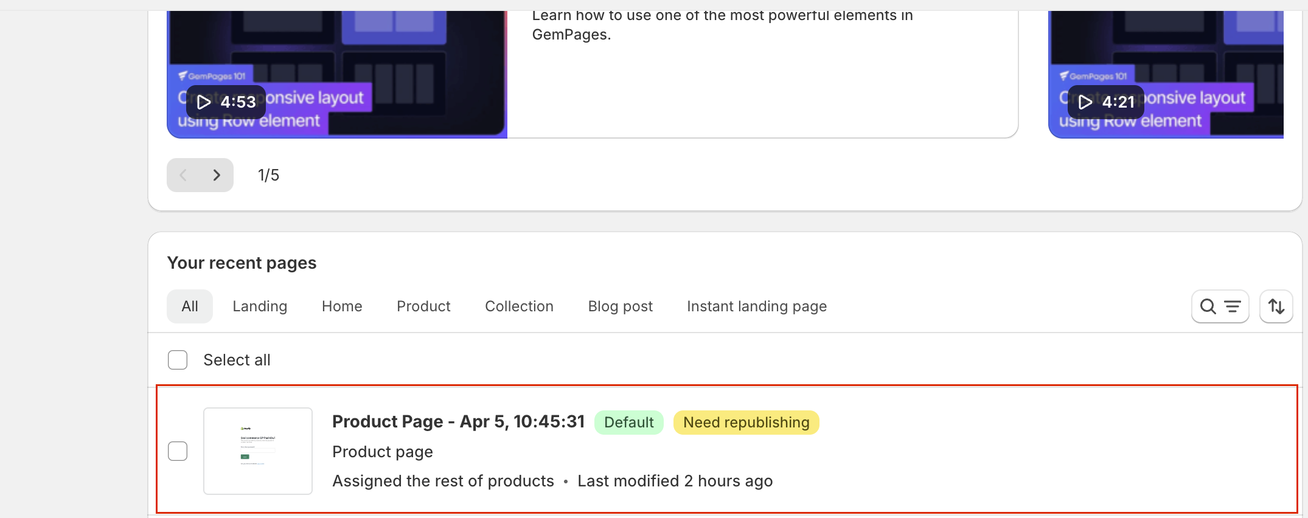Play the 4:21 tutorial video
The width and height of the screenshot is (1308, 518).
click(x=1105, y=102)
